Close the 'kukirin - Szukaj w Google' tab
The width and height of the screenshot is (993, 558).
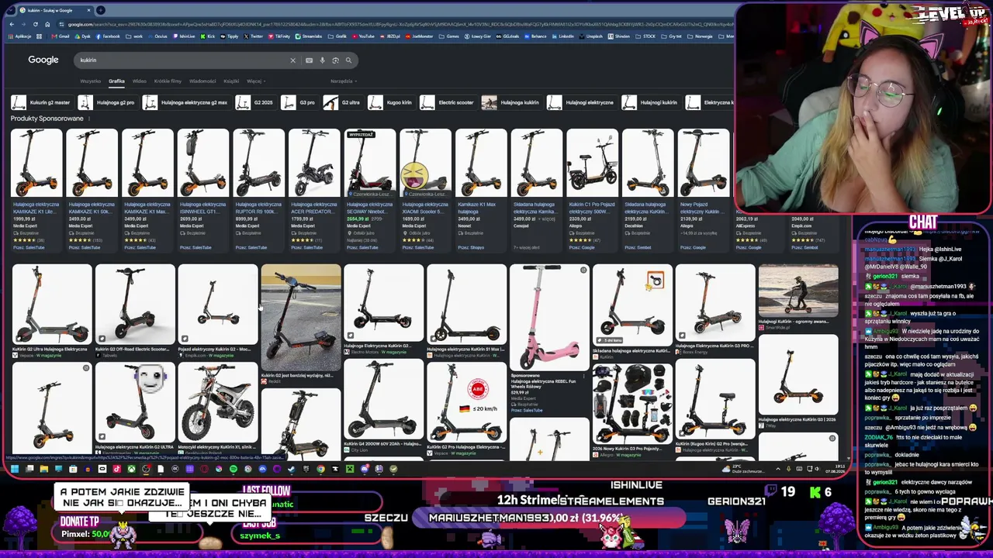point(88,10)
